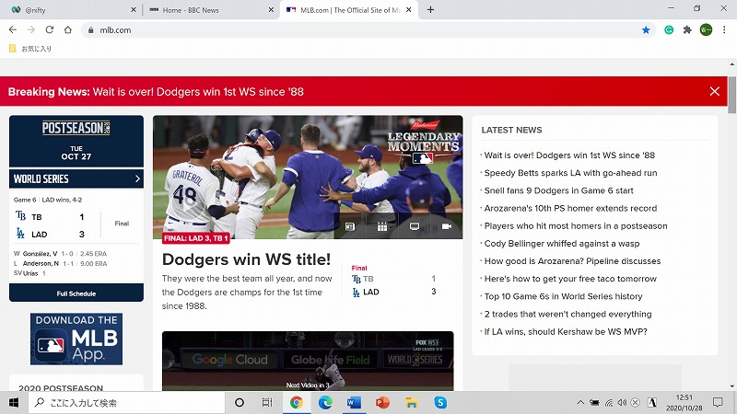Close the BBC News tab
737x414 pixels.
point(271,9)
